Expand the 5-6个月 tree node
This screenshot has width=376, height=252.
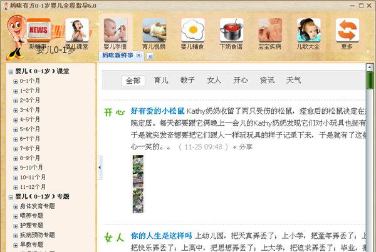pos(16,129)
